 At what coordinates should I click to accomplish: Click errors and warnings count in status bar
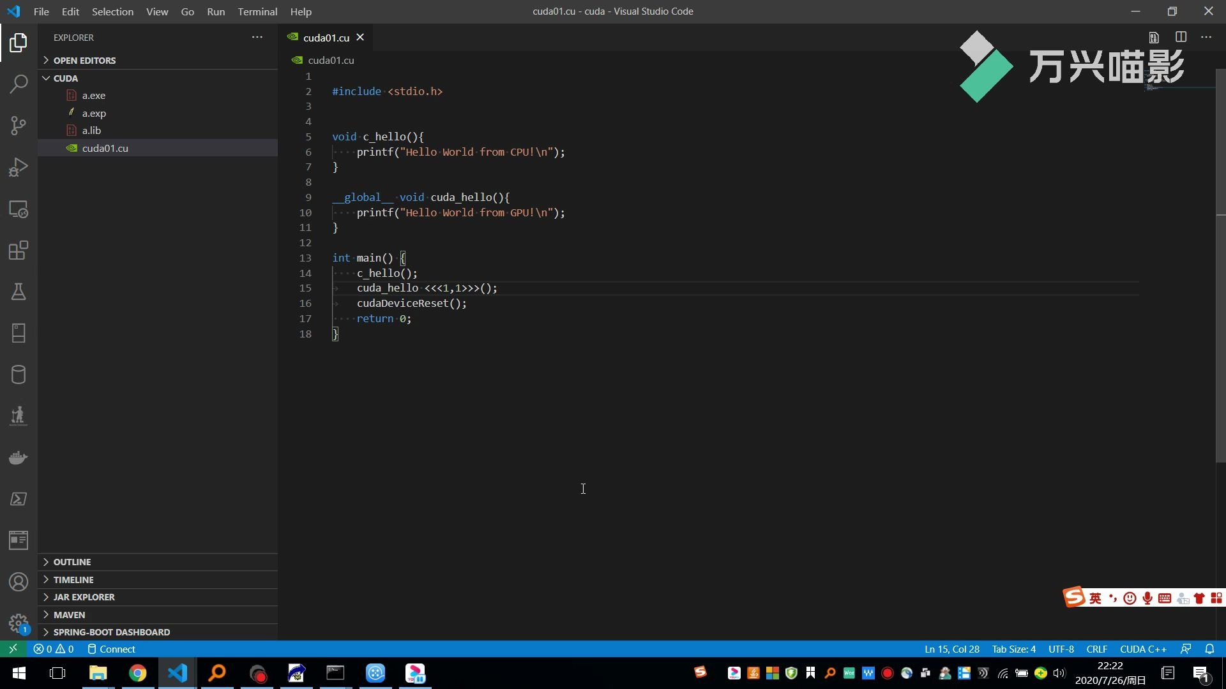[x=54, y=649]
